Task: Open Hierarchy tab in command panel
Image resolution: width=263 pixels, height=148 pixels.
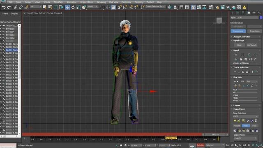Action: point(243,13)
